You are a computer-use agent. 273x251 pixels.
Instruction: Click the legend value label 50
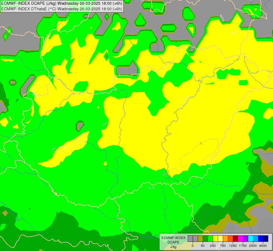(x=202, y=246)
